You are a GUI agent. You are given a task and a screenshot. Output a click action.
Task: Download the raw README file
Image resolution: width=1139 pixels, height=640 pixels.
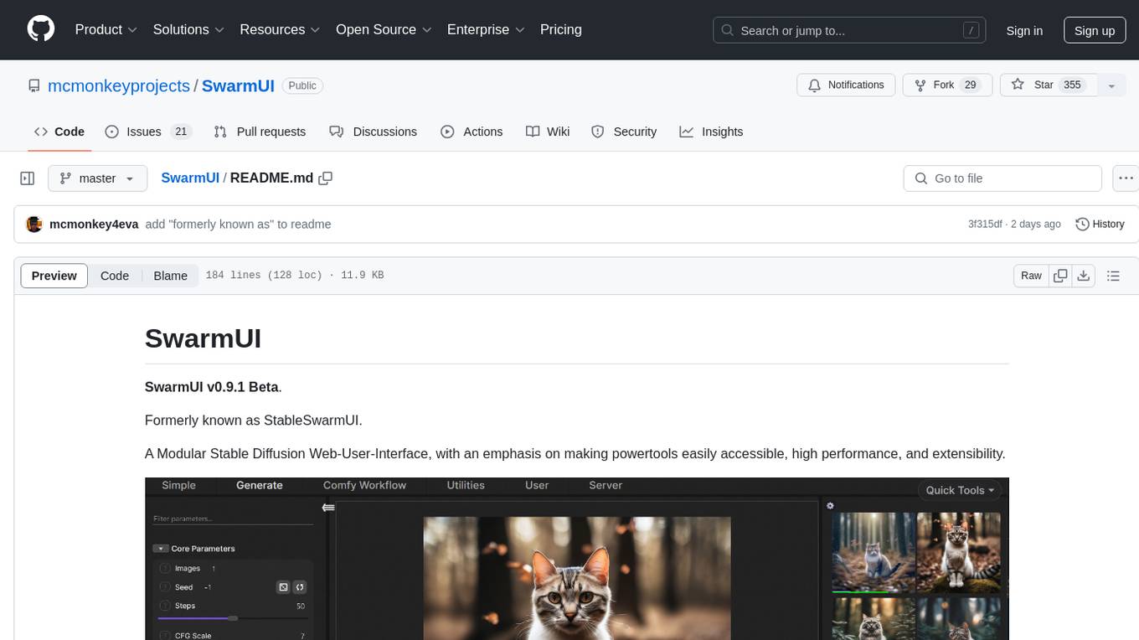click(1084, 276)
